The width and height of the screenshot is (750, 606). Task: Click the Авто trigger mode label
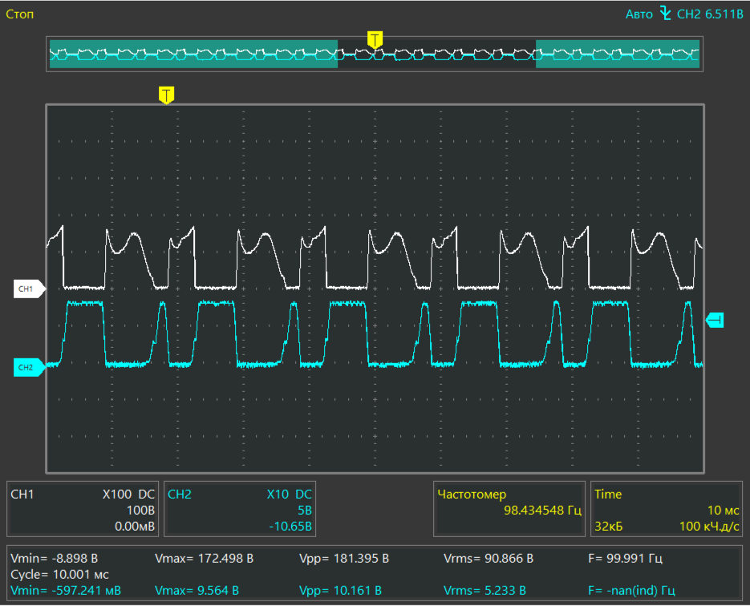(639, 14)
